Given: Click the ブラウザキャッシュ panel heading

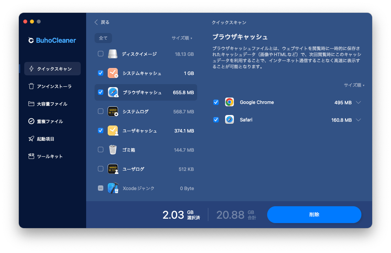Looking at the screenshot, I should click(x=240, y=37).
